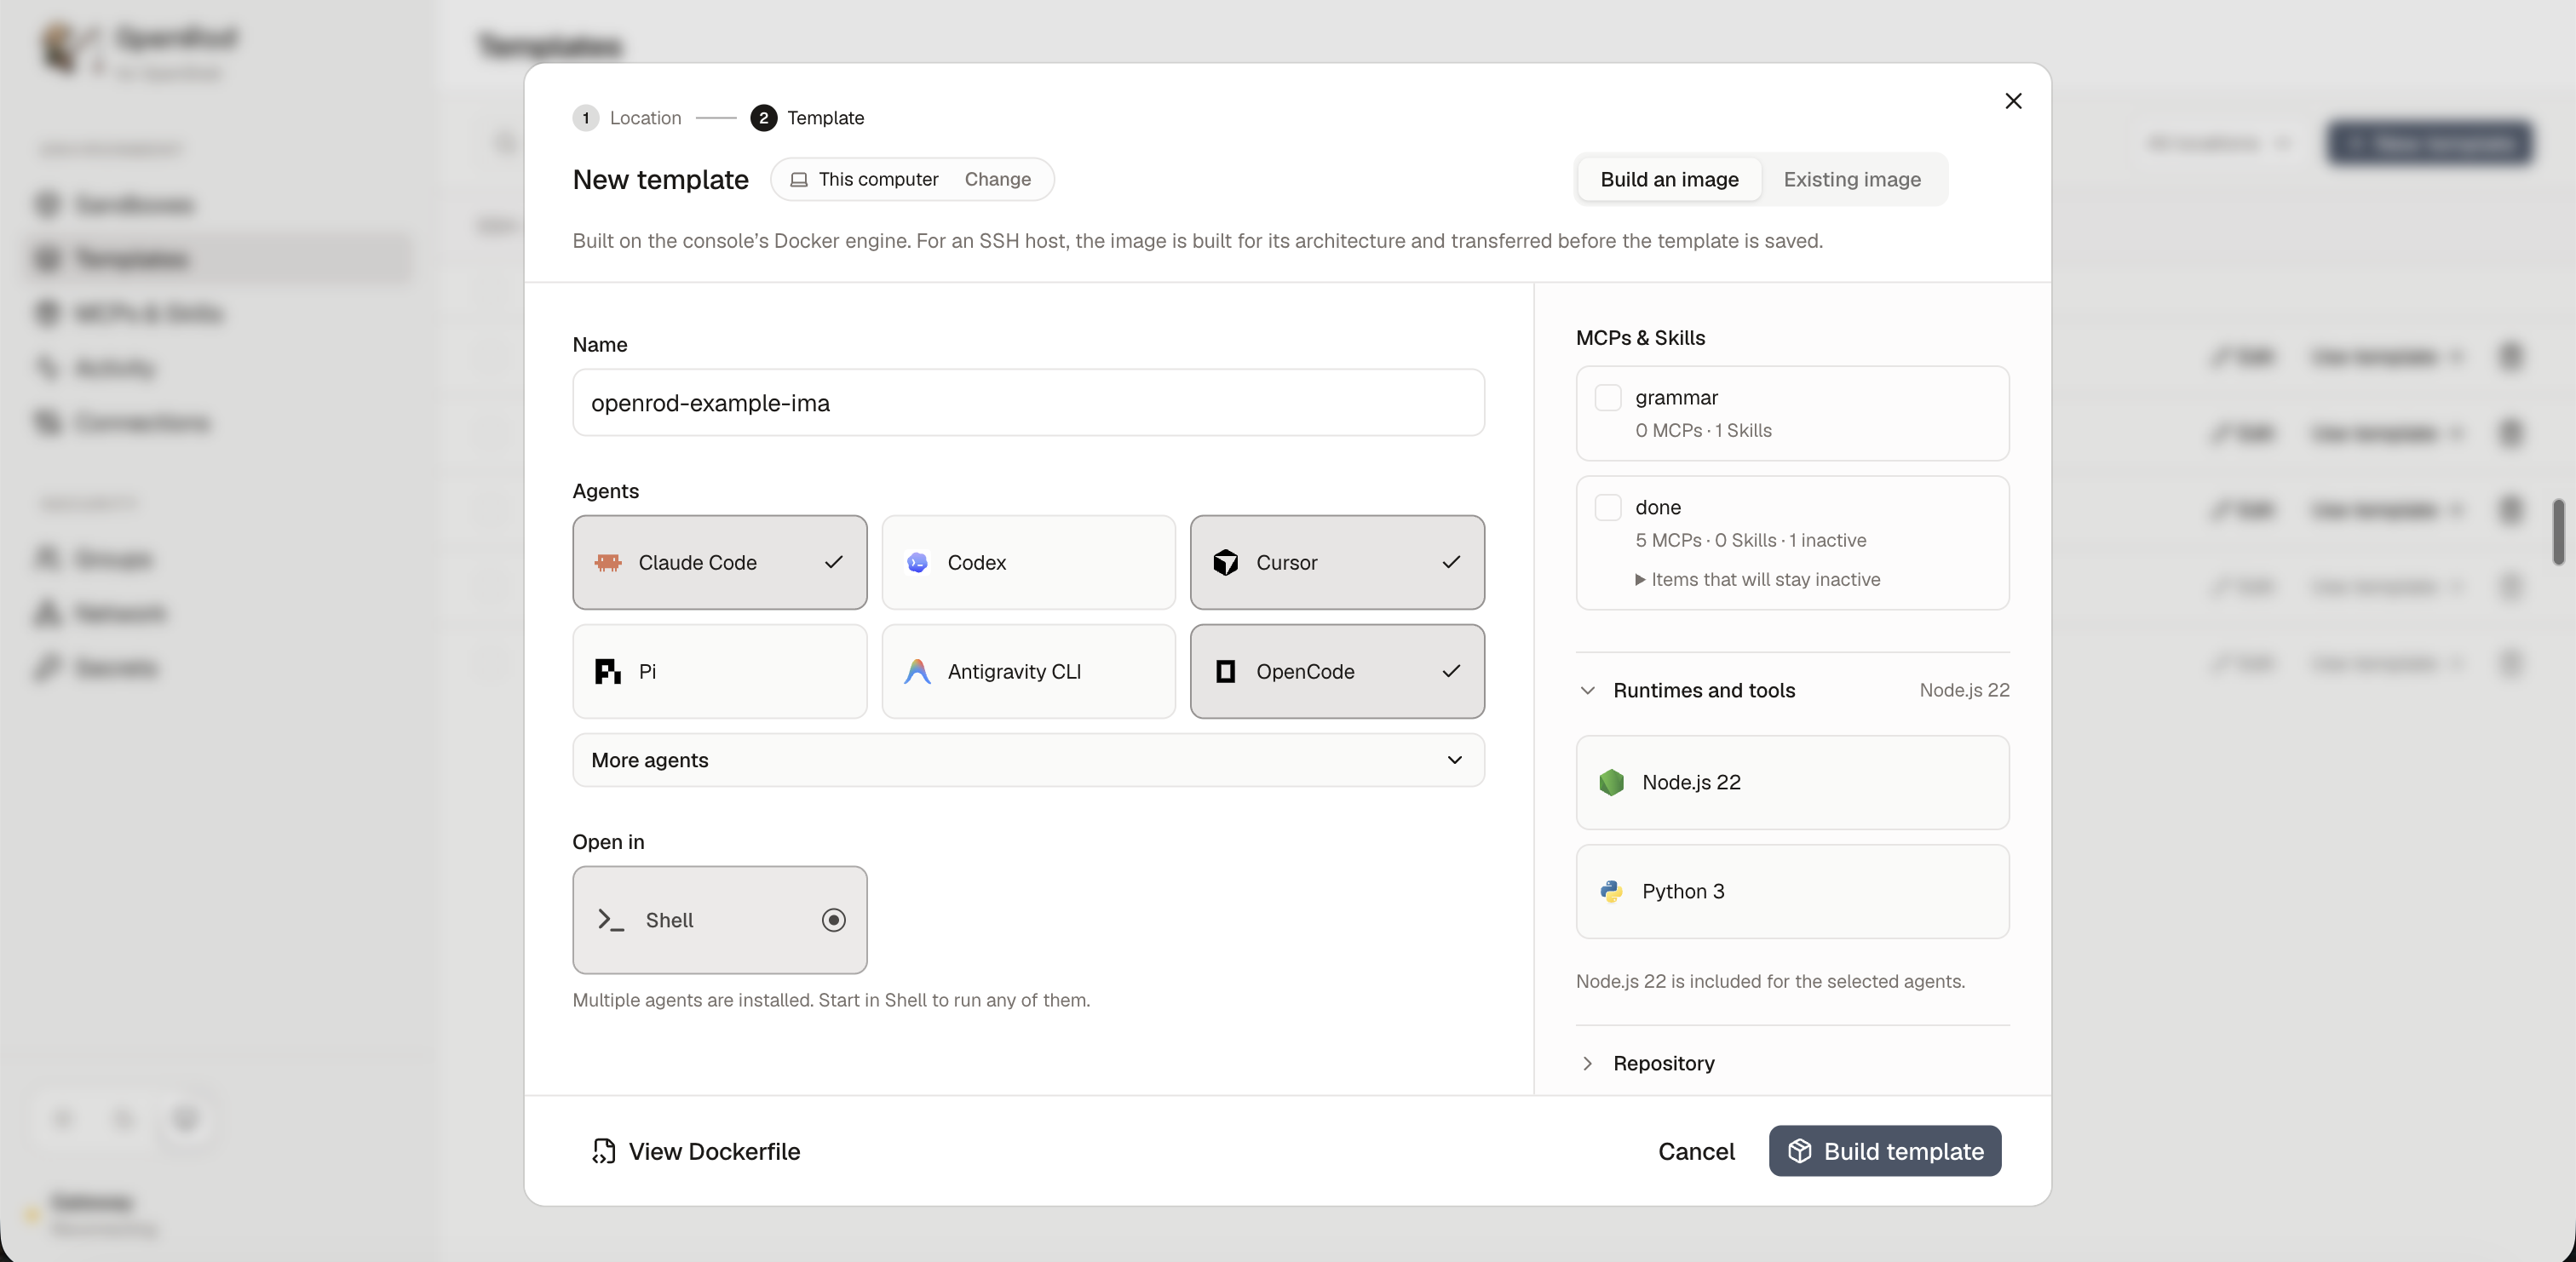Screen dimensions: 2576x1262
Task: Click the Python 3 logo icon
Action: point(1611,891)
